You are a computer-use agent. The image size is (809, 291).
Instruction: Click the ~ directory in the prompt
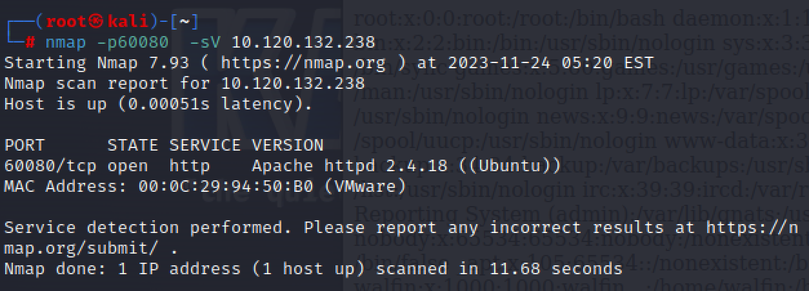tap(185, 22)
